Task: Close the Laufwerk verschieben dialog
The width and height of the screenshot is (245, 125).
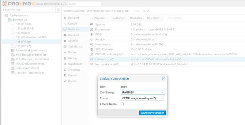Action: click(x=164, y=79)
